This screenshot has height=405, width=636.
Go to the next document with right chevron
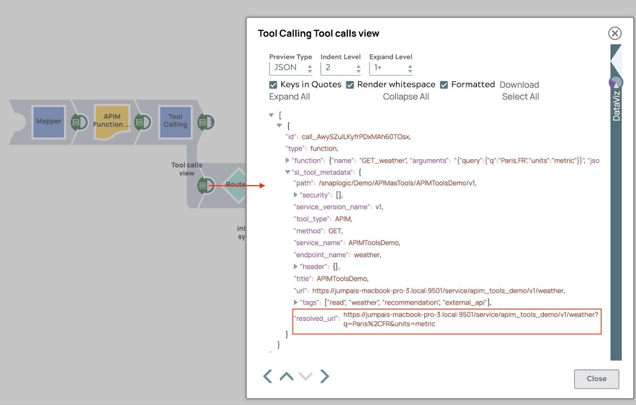[325, 376]
